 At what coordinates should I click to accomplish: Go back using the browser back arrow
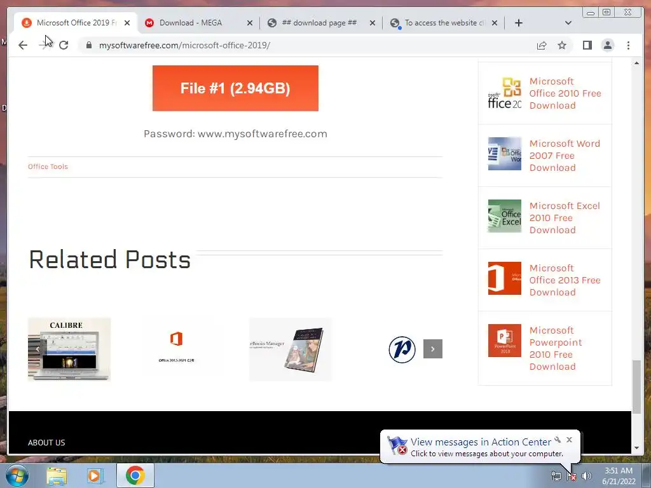[23, 45]
